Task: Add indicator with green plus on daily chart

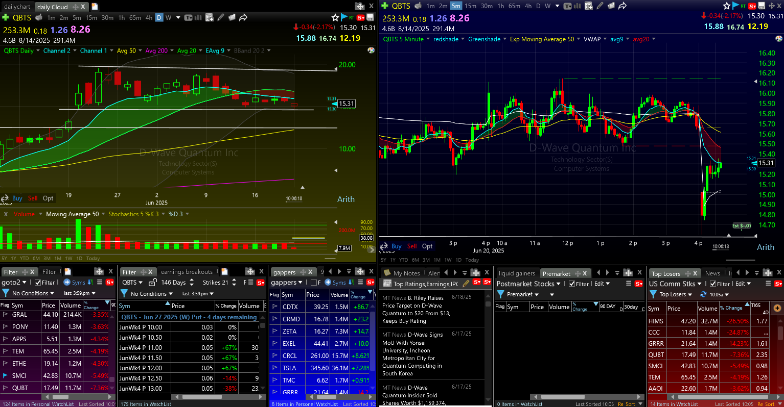Action: (x=6, y=17)
